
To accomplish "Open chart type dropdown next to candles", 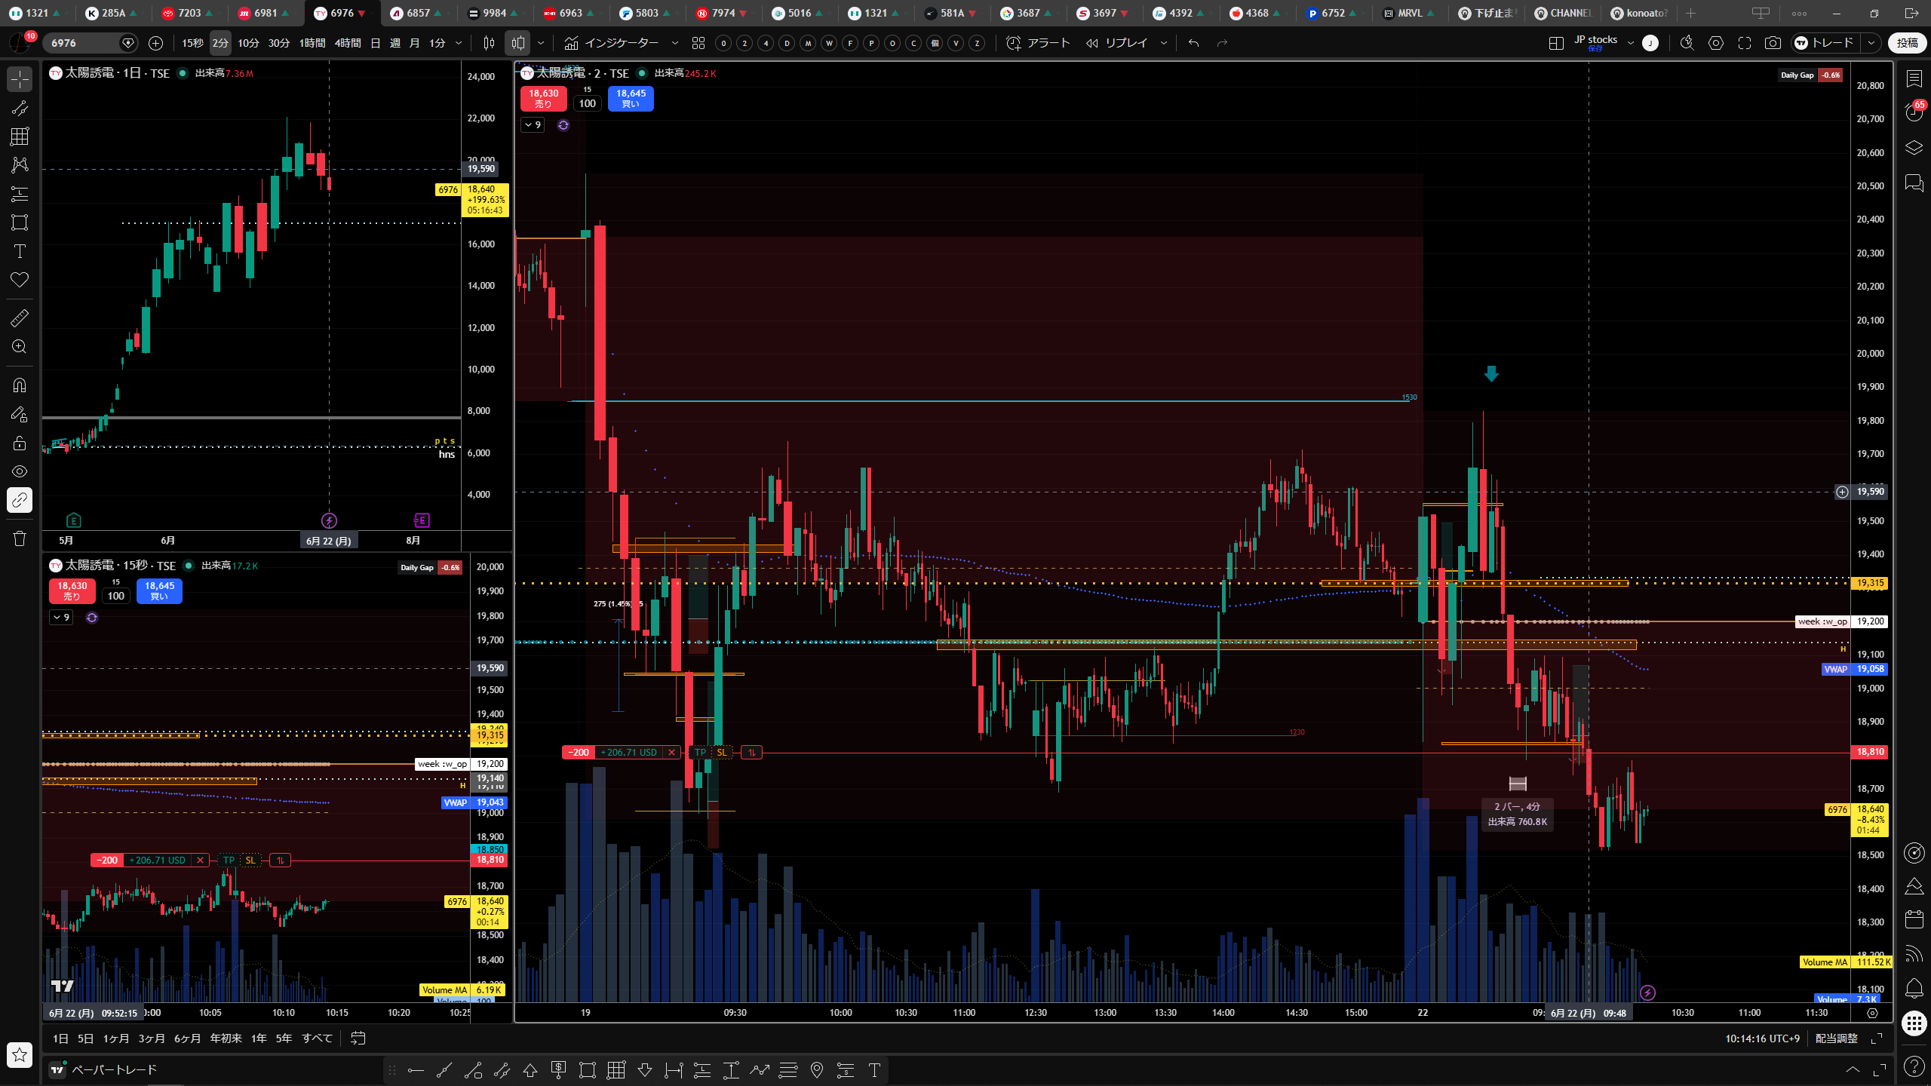I will coord(541,43).
